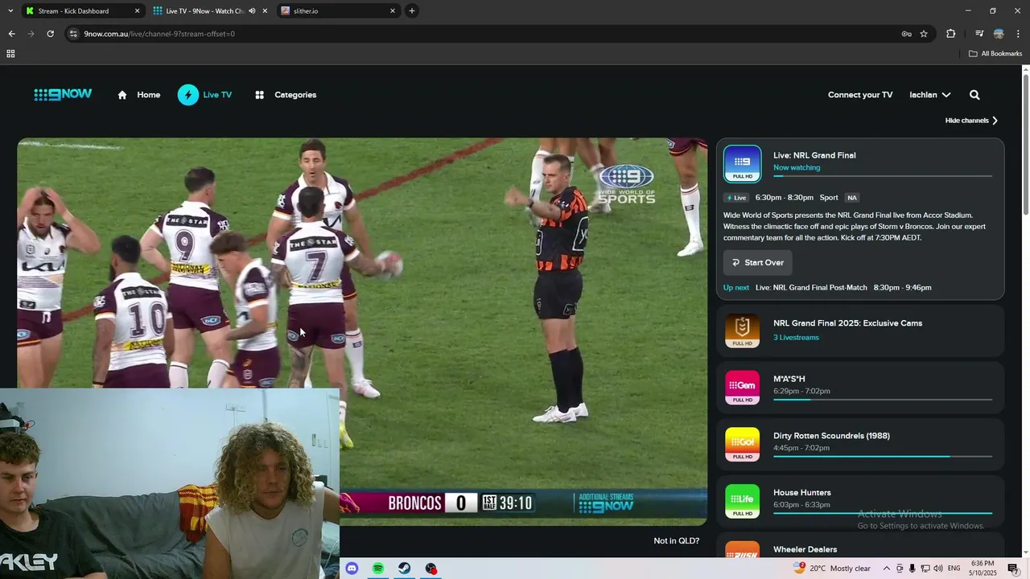Mute the Live TV tab audio
The width and height of the screenshot is (1030, 579).
(252, 11)
